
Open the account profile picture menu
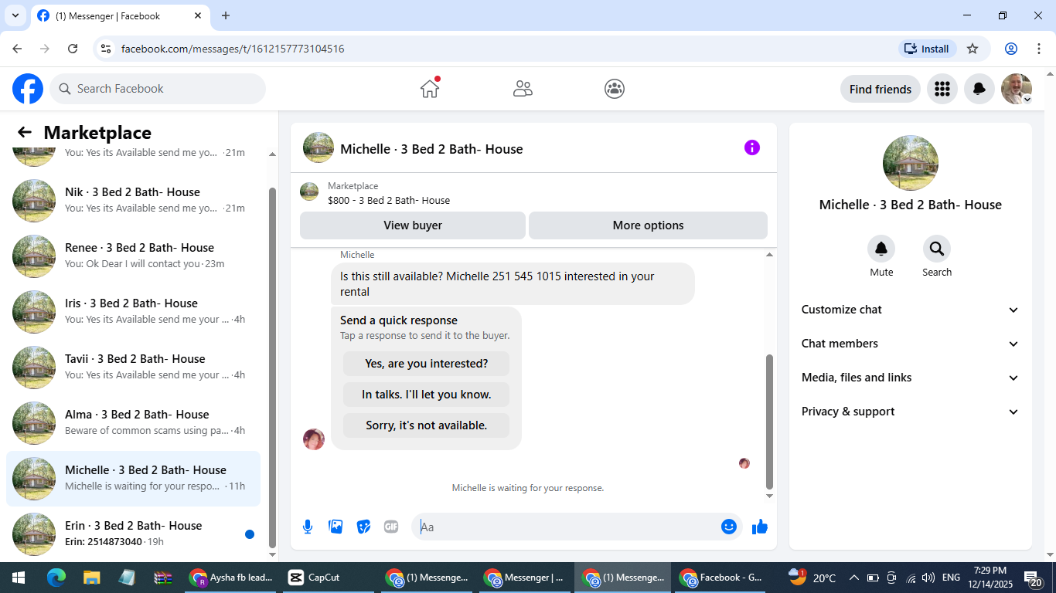(x=1016, y=89)
